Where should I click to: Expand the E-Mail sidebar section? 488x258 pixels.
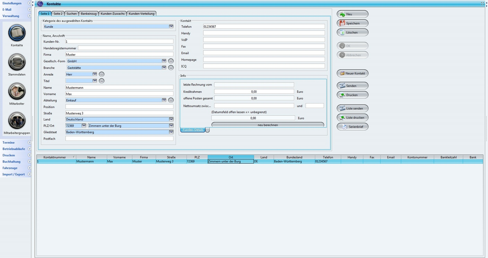(x=29, y=9)
